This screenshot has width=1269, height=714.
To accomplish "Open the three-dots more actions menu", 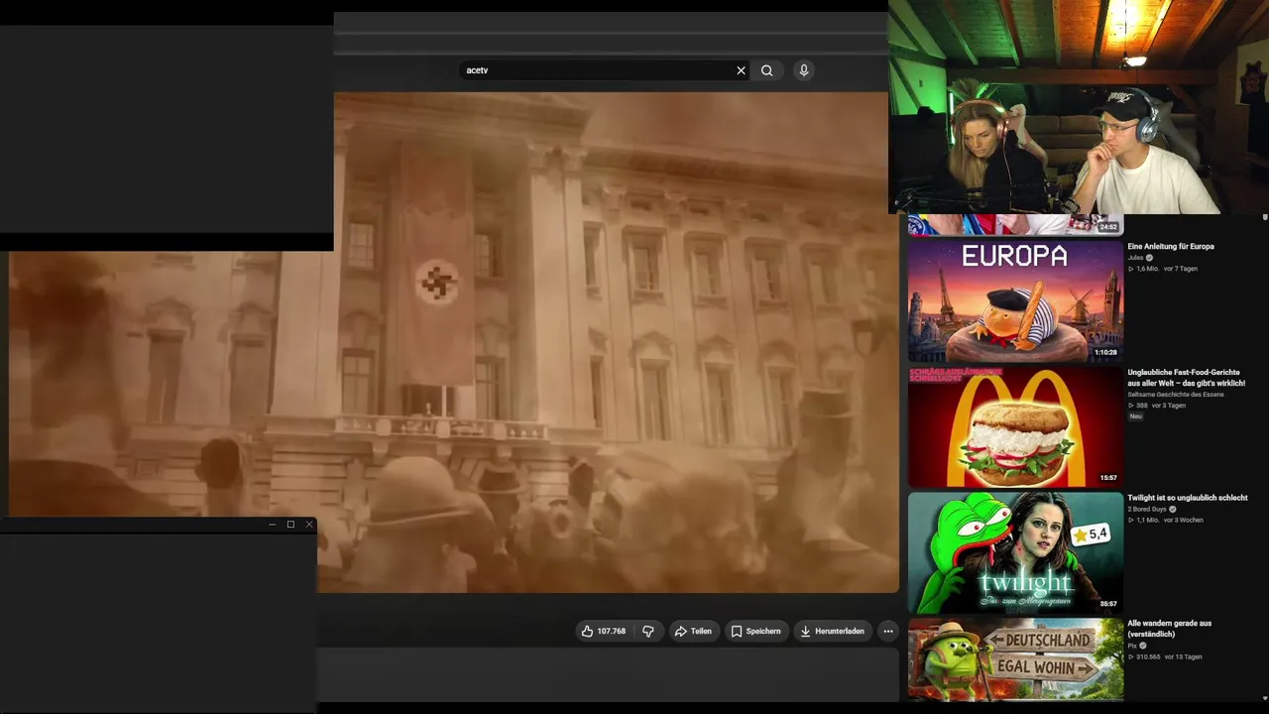I will point(888,631).
